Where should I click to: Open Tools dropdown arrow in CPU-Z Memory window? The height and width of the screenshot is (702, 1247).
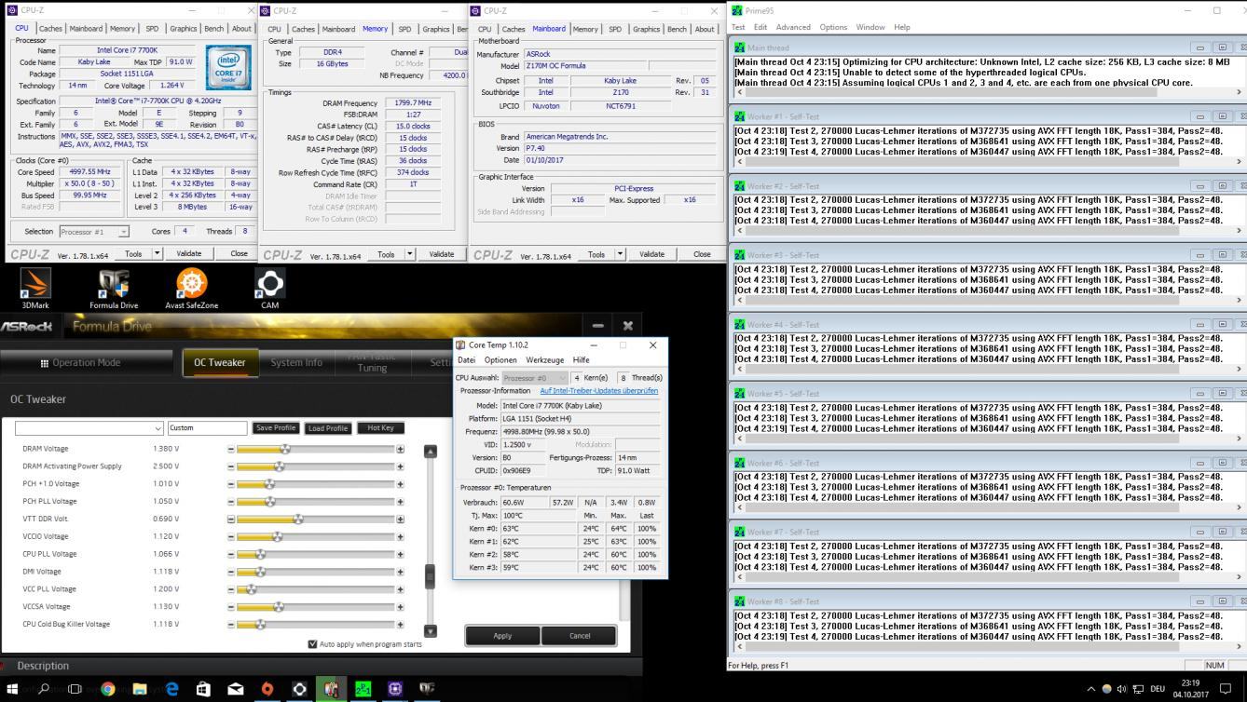coord(410,254)
